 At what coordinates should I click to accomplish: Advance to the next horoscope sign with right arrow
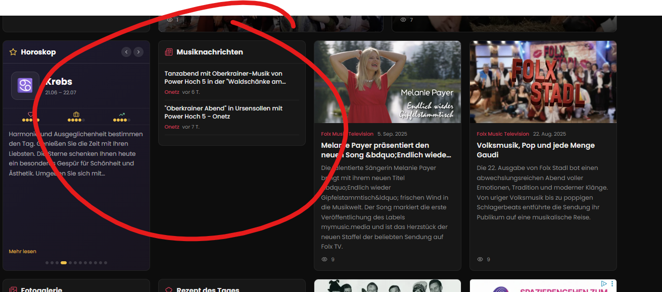click(138, 52)
